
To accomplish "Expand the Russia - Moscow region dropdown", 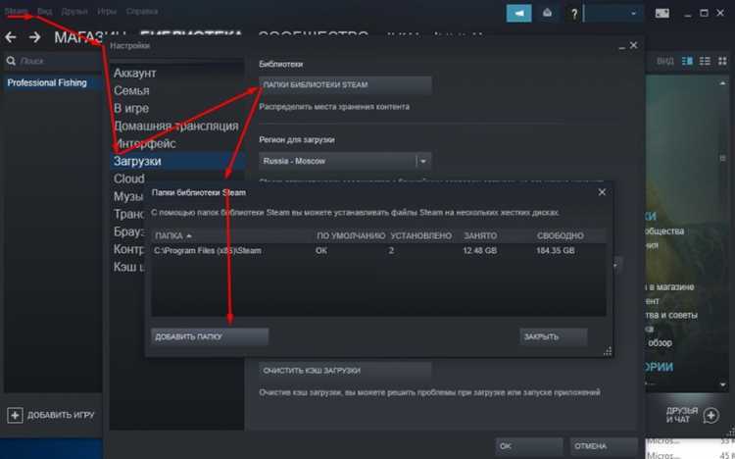I will [x=423, y=161].
